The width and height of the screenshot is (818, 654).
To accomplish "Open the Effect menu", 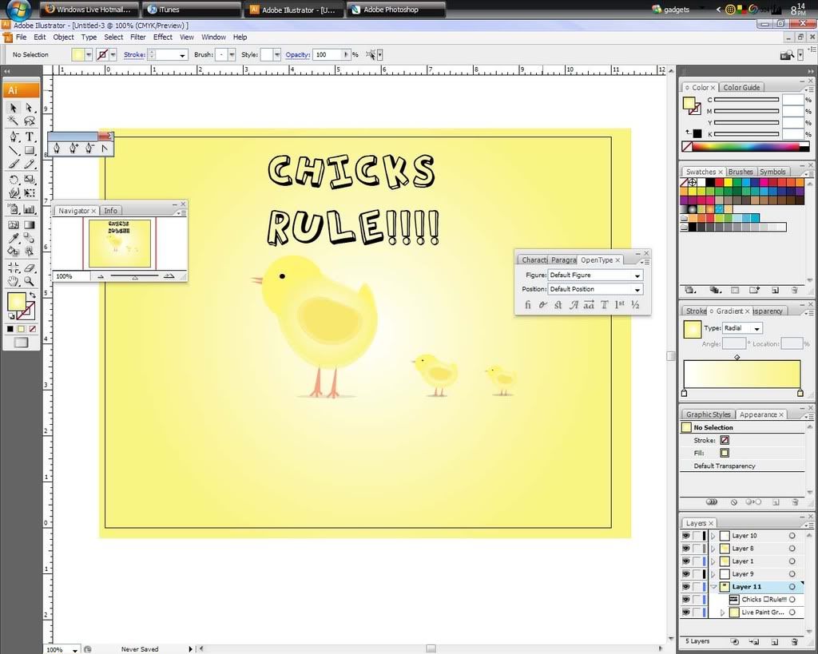I will [163, 38].
